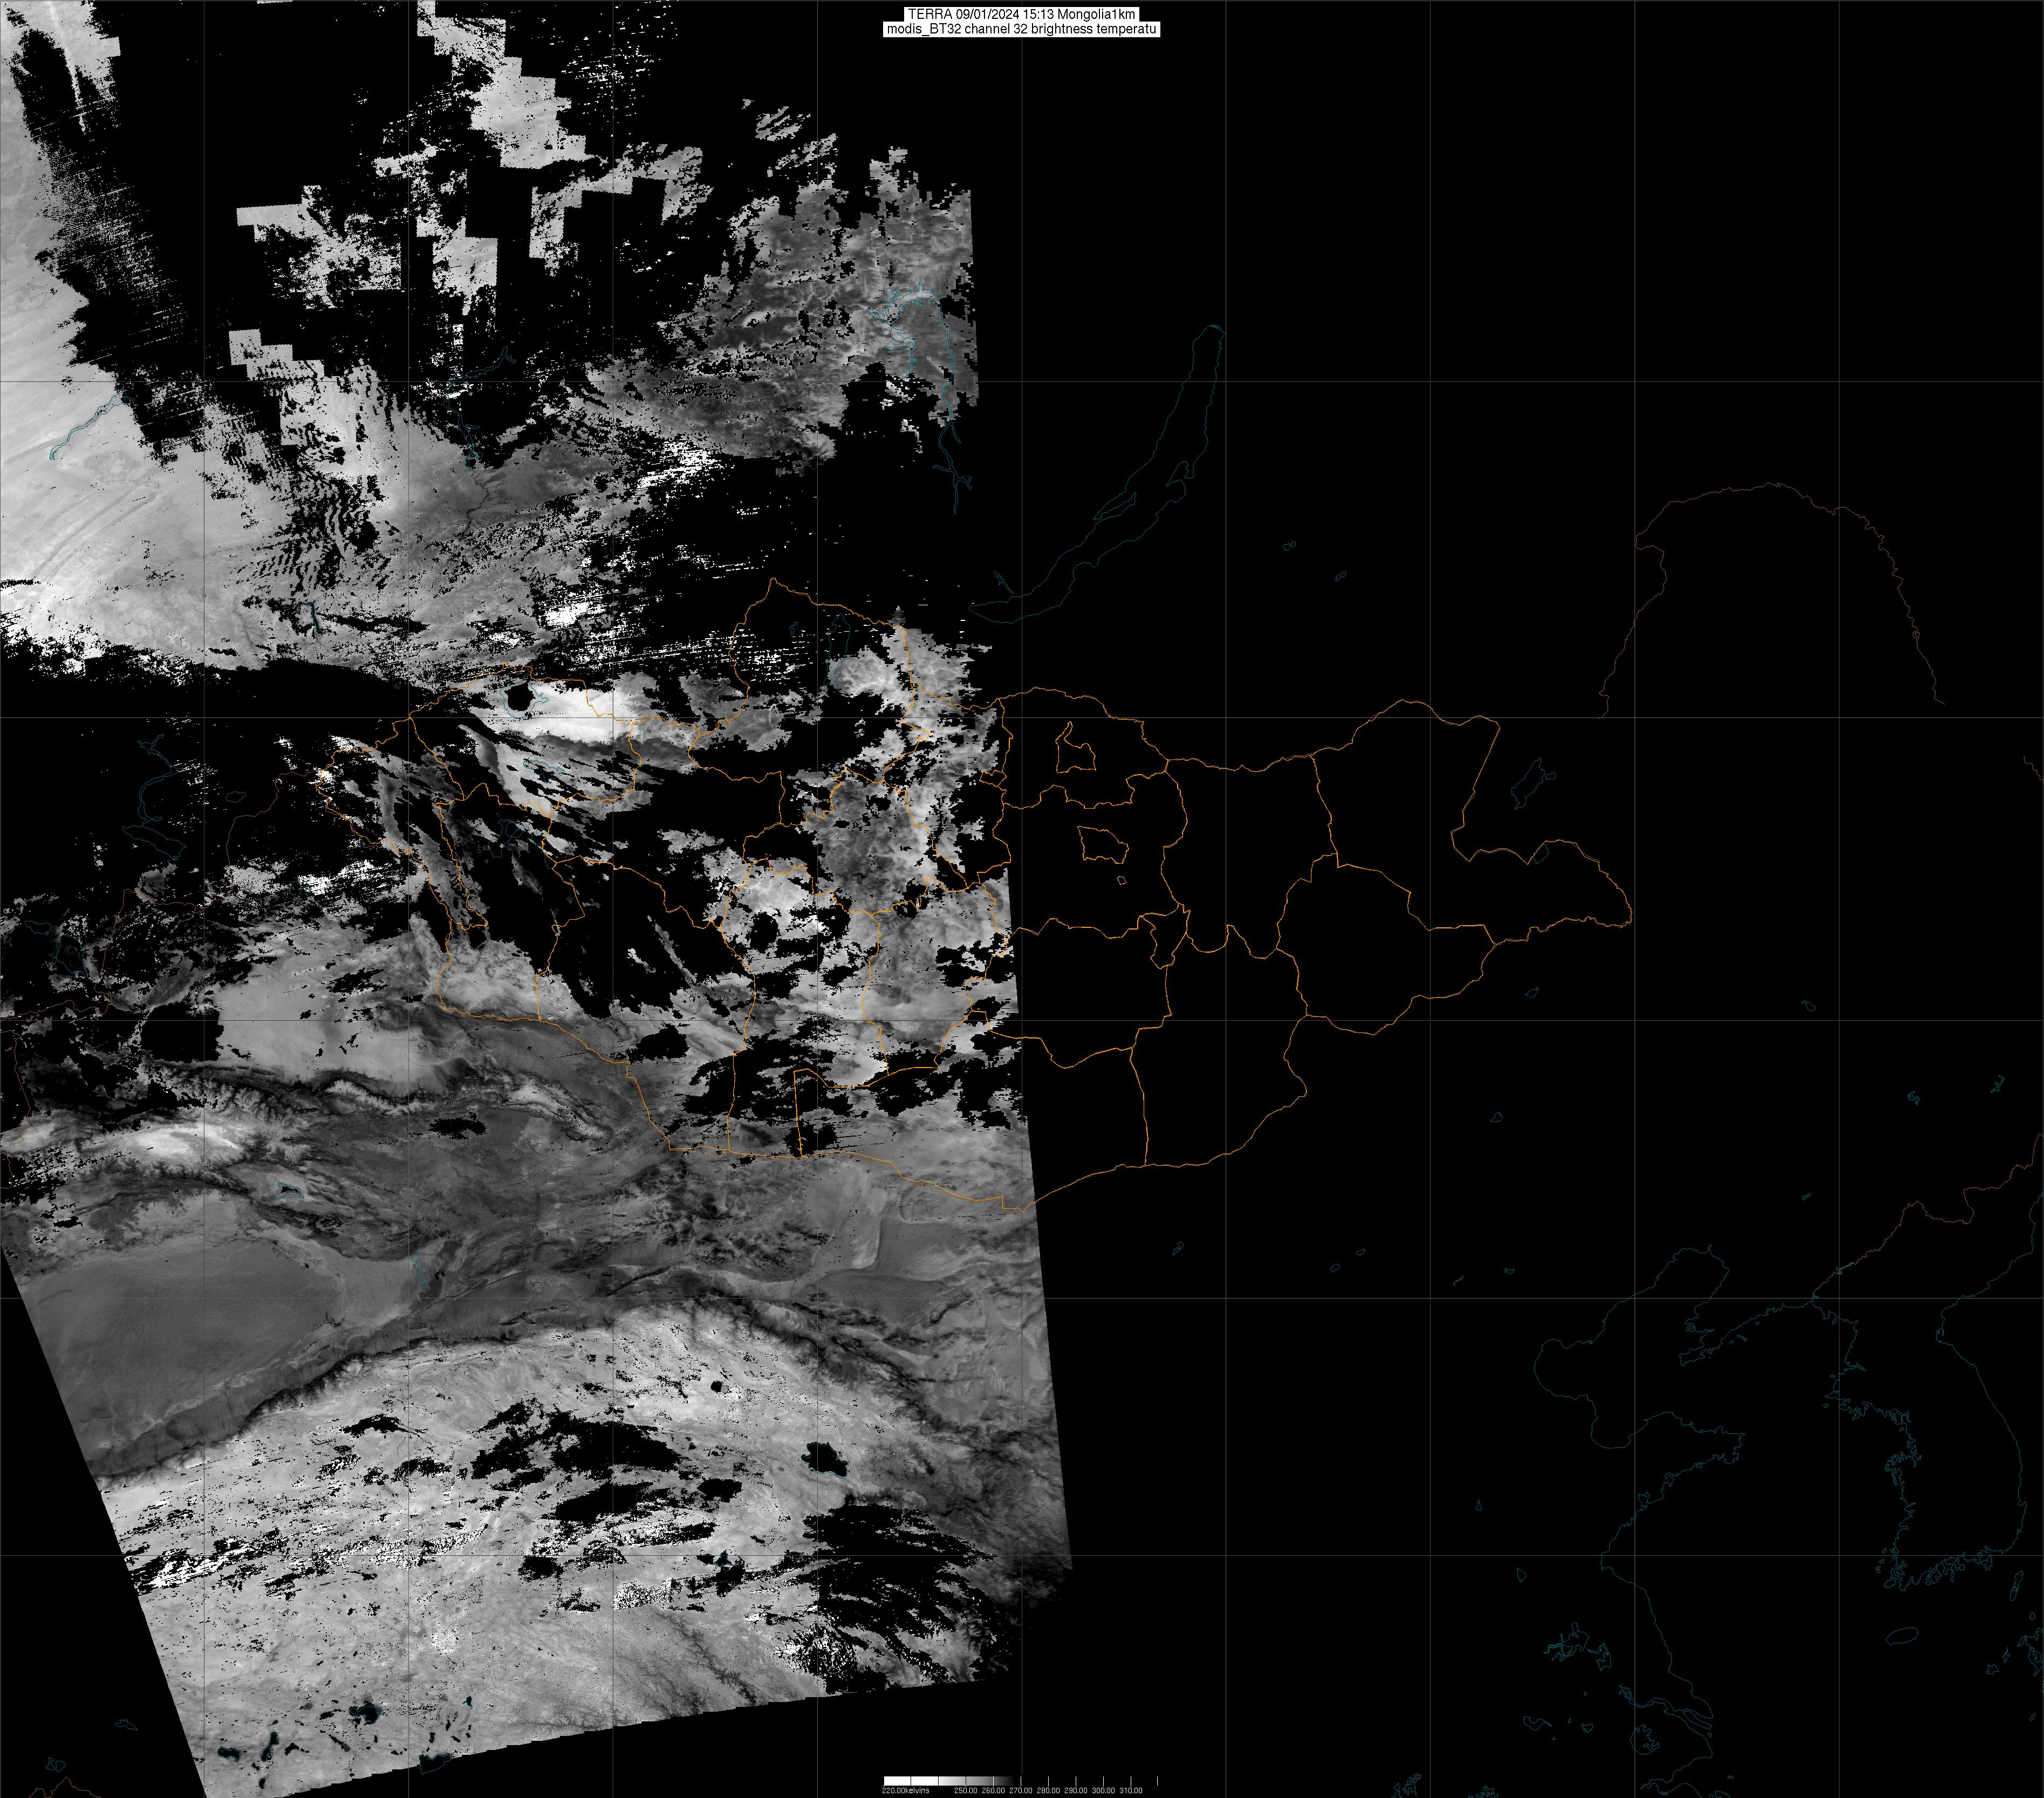2044x1798 pixels.
Task: Click inside the larger enclosed orange district near Ulaanbaatar
Action: click(x=1103, y=845)
